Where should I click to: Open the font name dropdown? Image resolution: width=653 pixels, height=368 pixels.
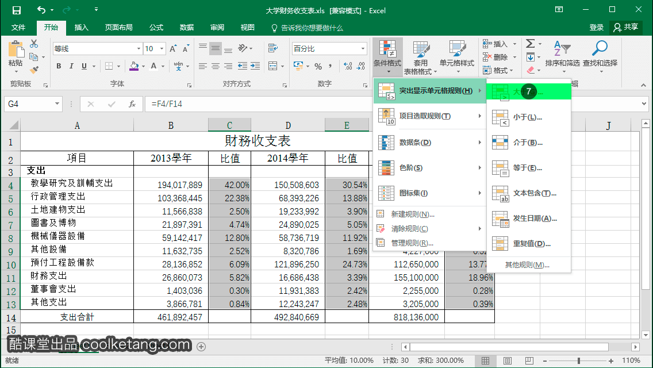tap(139, 49)
